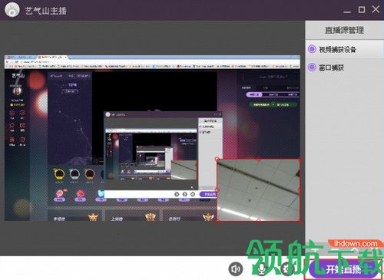Maximize the 艺气山主播 window
The image size is (384, 280).
362,10
